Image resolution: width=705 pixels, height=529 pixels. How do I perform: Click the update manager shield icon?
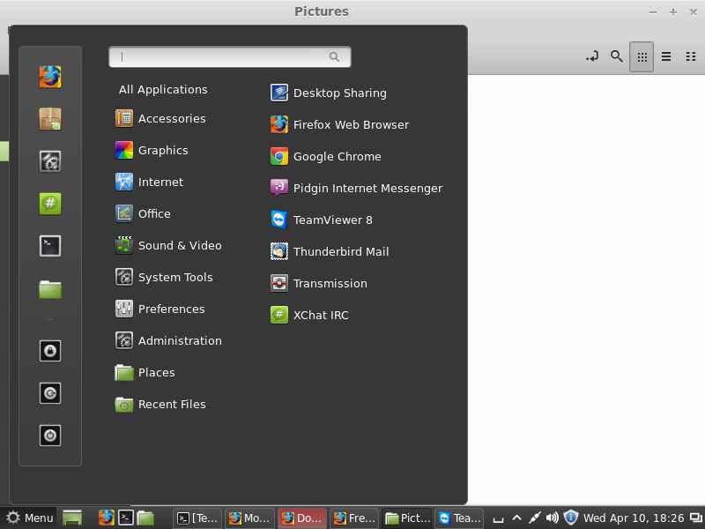(571, 518)
